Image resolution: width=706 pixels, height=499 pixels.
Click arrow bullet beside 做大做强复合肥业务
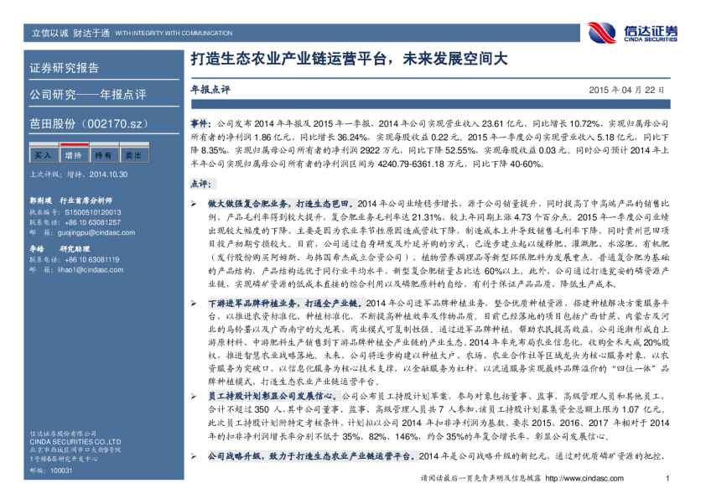click(195, 204)
